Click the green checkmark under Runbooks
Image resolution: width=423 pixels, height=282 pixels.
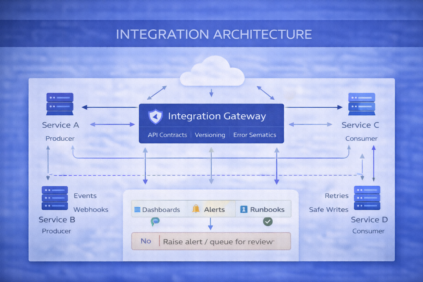(268, 221)
